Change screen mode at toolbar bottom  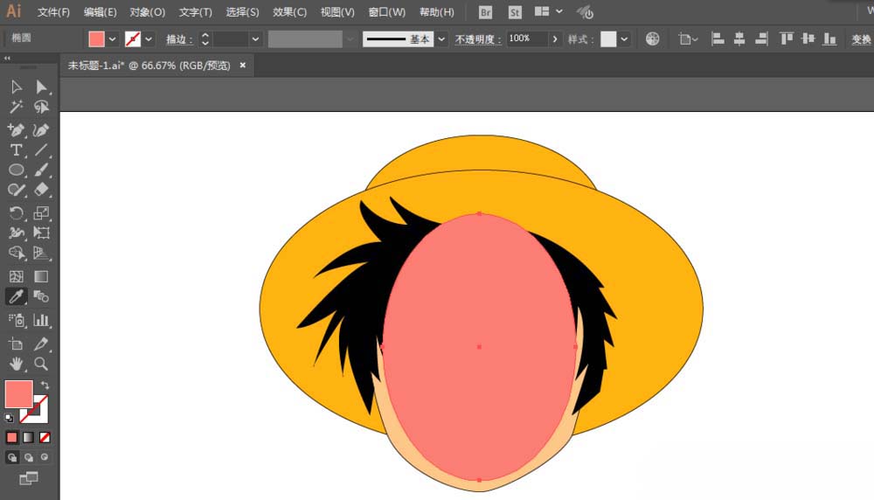(29, 477)
